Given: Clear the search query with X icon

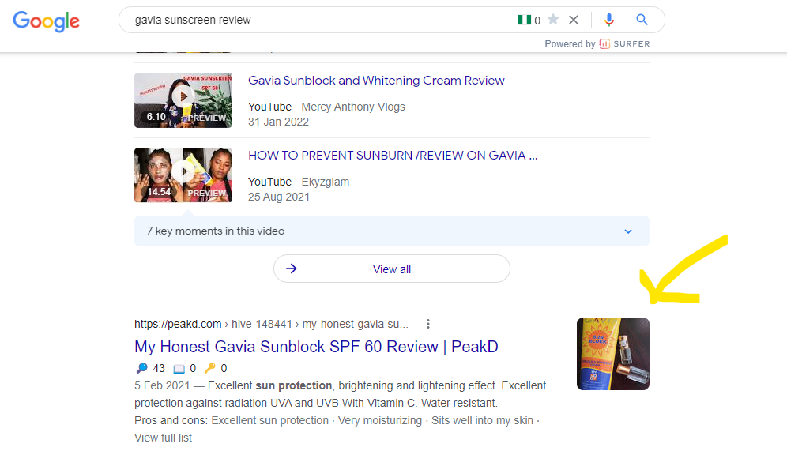Looking at the screenshot, I should coord(574,20).
